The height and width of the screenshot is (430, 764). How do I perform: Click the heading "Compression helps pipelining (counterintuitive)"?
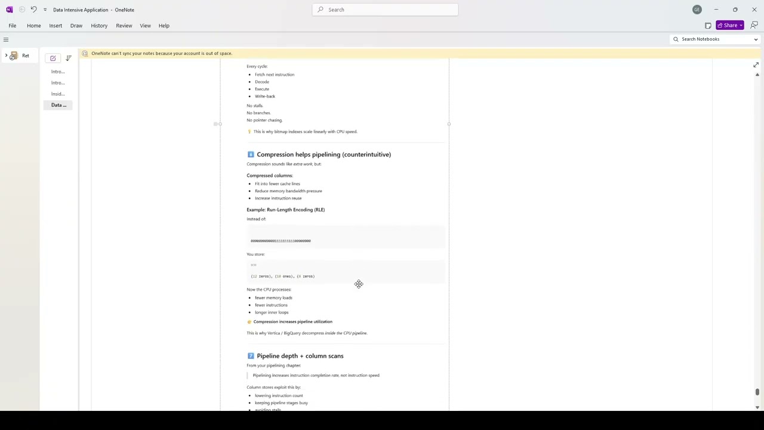point(324,155)
